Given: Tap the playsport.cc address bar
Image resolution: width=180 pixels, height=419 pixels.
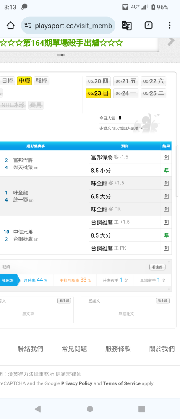Looking at the screenshot, I should [x=68, y=26].
